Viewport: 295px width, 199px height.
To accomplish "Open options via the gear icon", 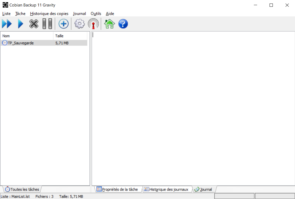I will click(80, 24).
